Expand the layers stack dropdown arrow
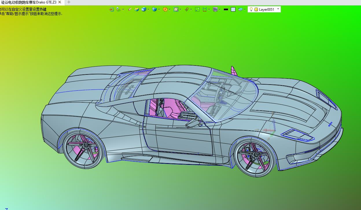The height and width of the screenshot is (210, 361). (245, 9)
